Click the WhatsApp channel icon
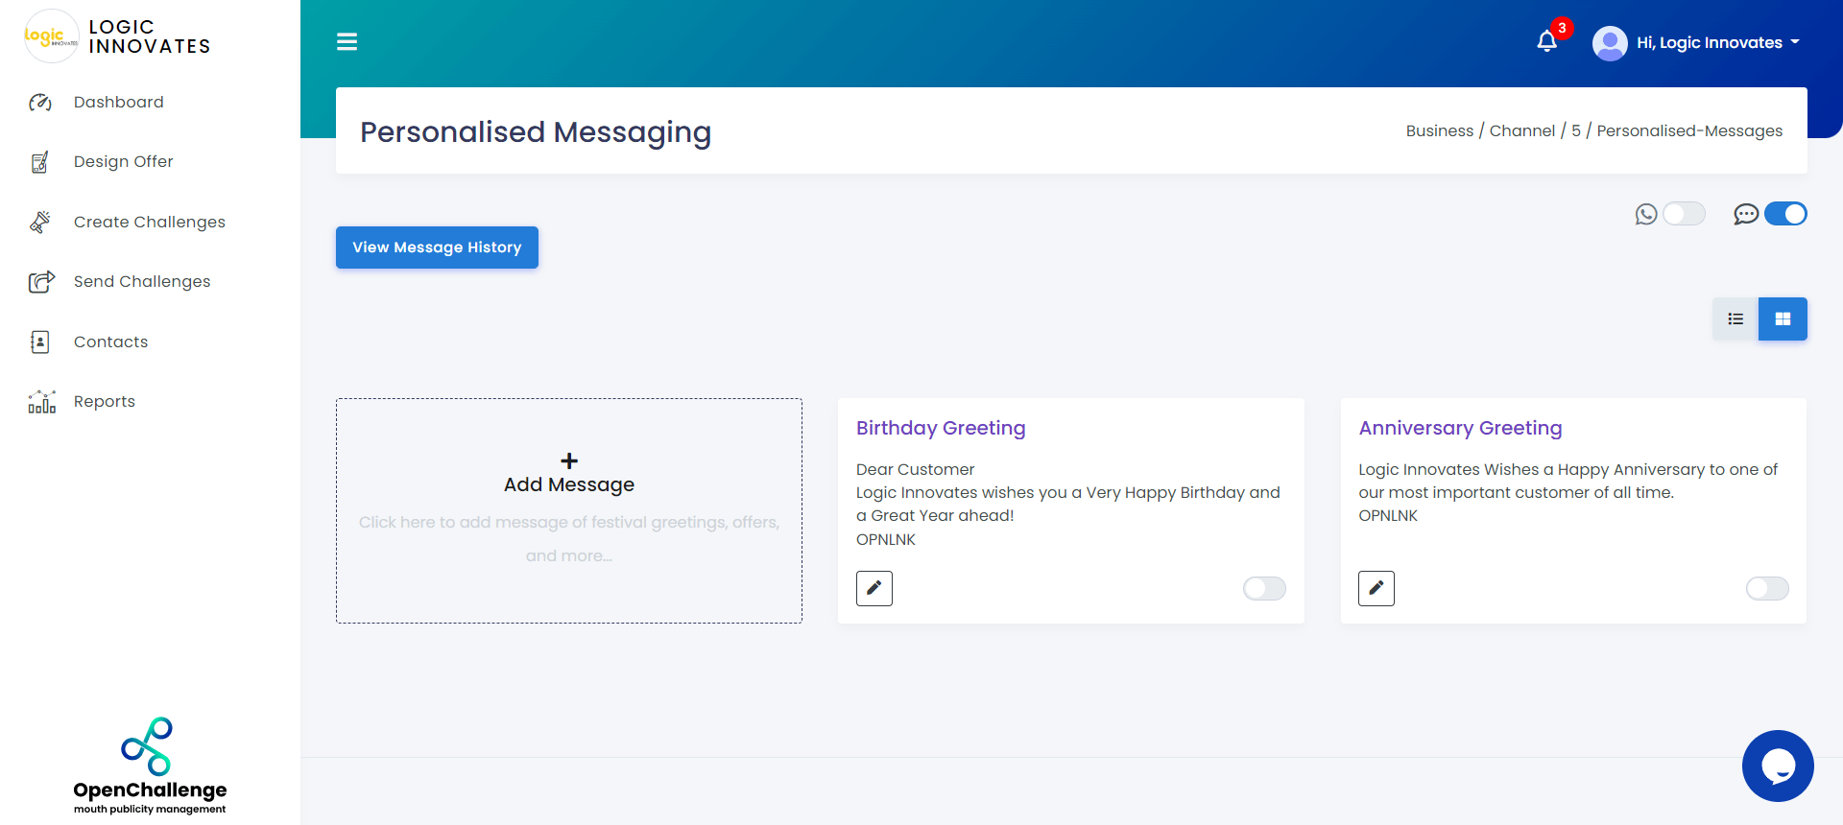The width and height of the screenshot is (1843, 825). (1646, 214)
